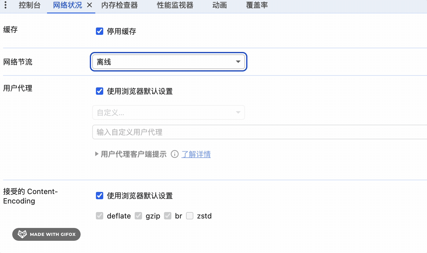Enable the zstd encoding checkbox

tap(190, 216)
